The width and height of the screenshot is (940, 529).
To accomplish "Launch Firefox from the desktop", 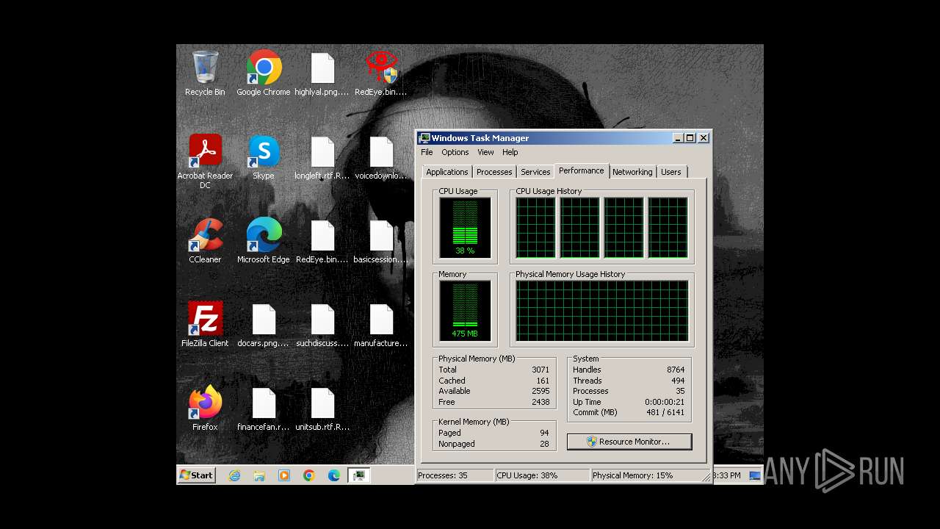I will [x=205, y=409].
